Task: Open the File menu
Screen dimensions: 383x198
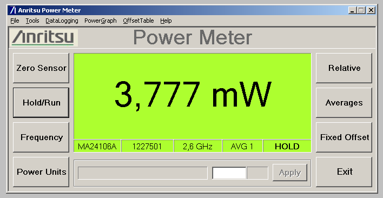Action: click(x=15, y=21)
